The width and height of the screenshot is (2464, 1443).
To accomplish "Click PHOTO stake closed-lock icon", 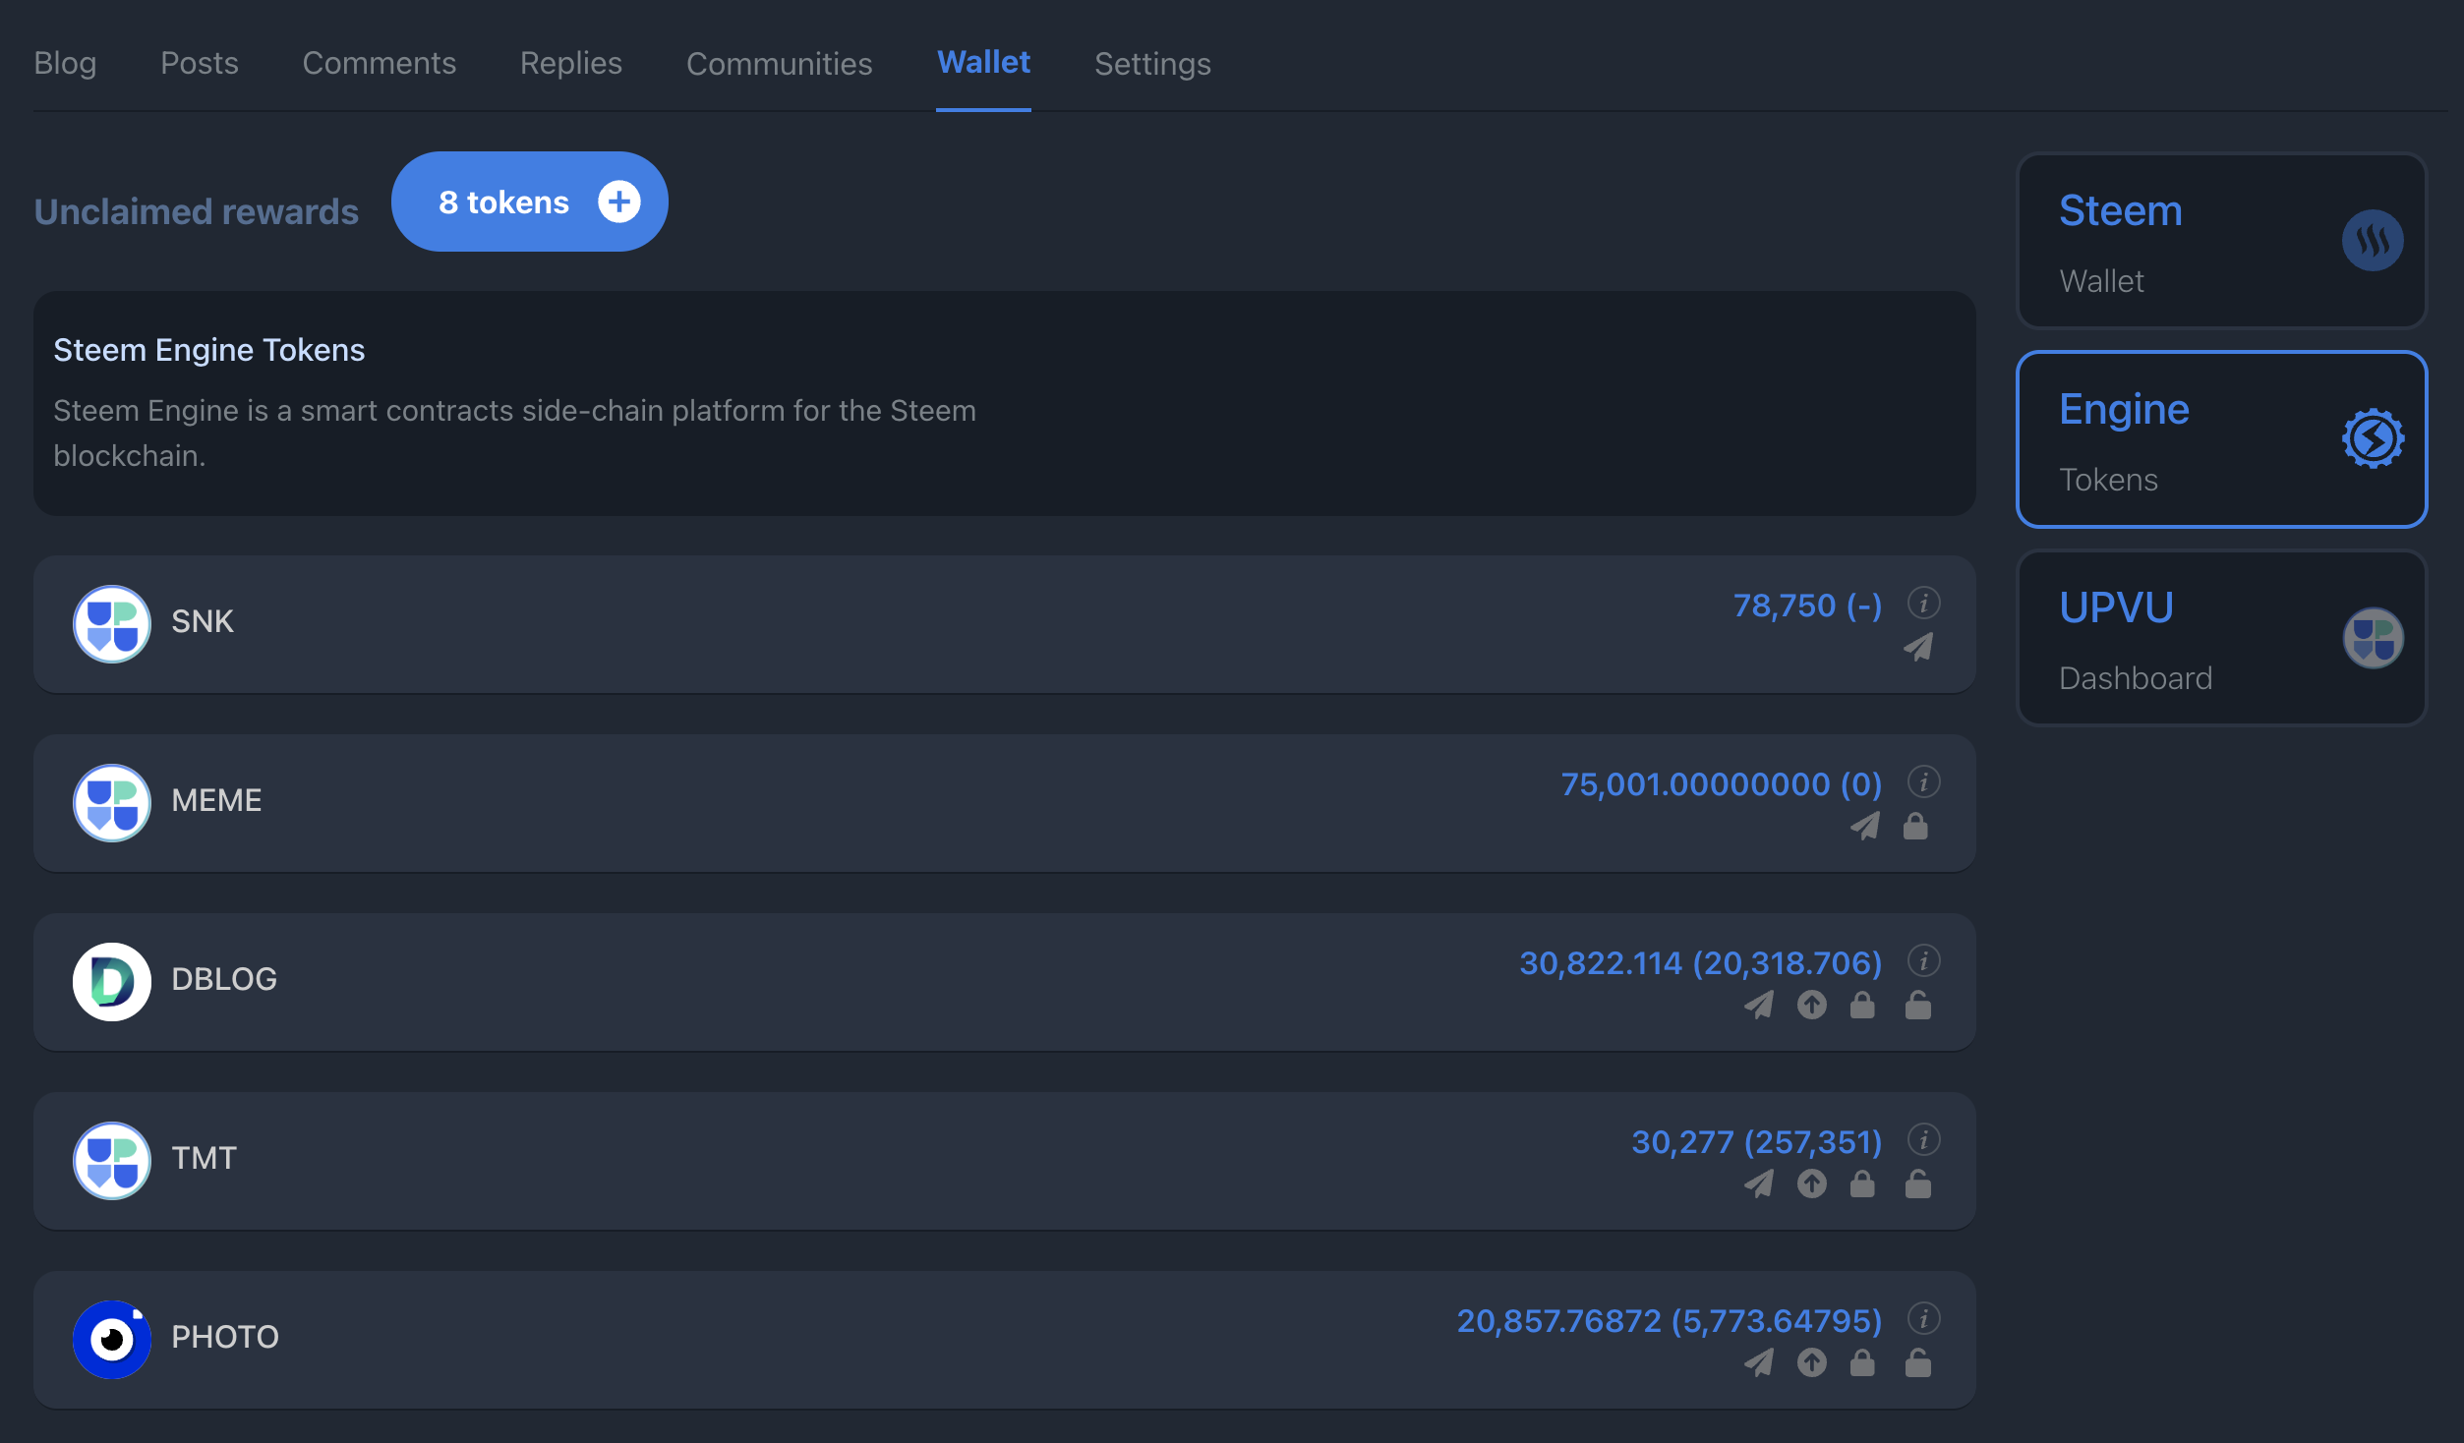I will click(x=1862, y=1362).
